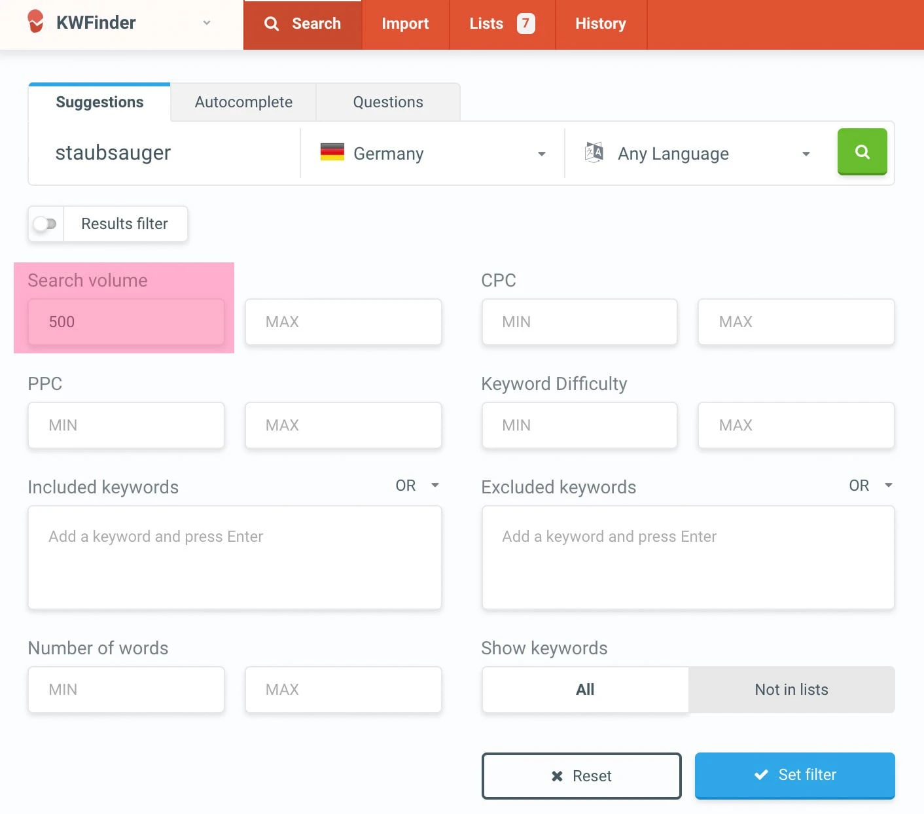Click the Germany flag icon
The width and height of the screenshot is (924, 814).
pos(332,152)
